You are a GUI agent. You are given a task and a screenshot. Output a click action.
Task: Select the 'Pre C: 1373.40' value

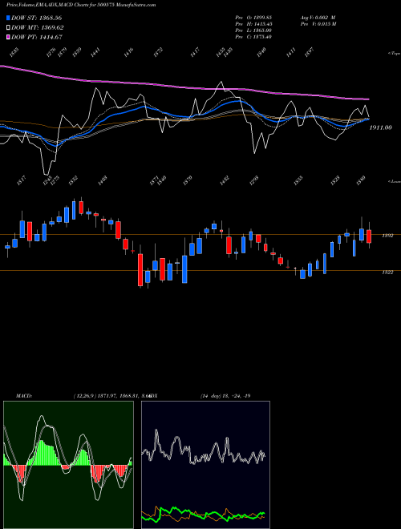253,37
